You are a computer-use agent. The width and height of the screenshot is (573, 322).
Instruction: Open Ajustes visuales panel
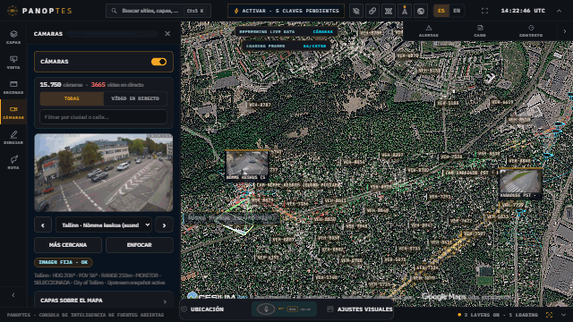[360, 309]
